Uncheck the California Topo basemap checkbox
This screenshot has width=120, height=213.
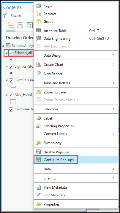click(x=11, y=109)
